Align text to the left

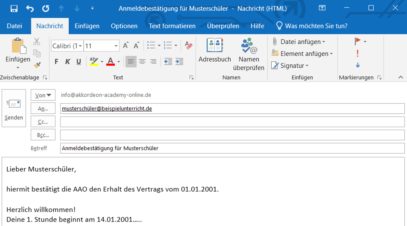tap(131, 62)
